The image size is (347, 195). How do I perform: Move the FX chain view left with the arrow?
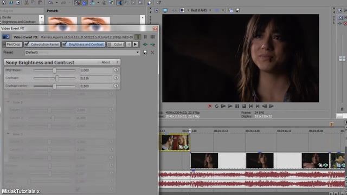[128, 44]
